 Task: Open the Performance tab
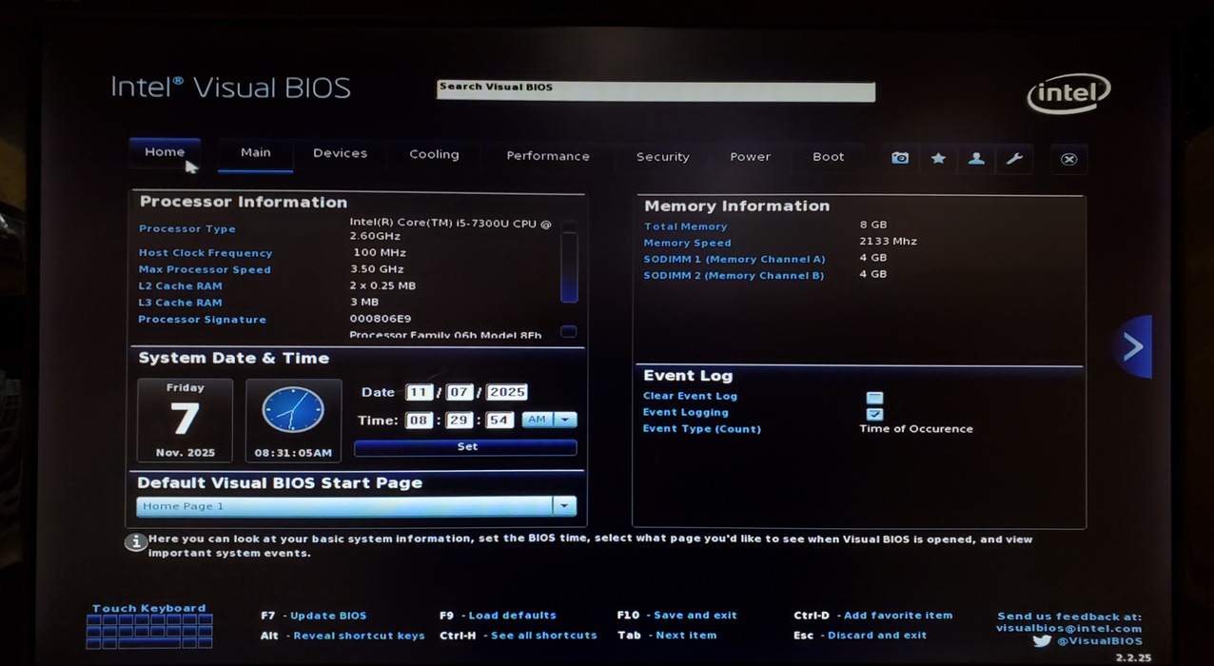point(547,156)
